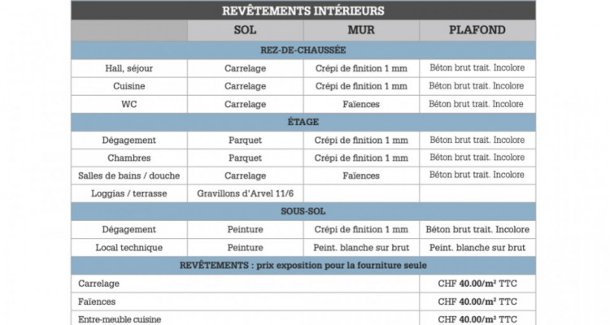610x325 pixels.
Task: Click the REVÊTEMENTS prix exposition heading
Action: 303,266
